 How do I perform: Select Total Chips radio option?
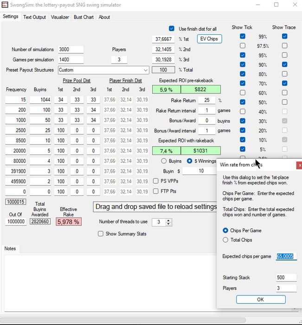click(x=225, y=240)
